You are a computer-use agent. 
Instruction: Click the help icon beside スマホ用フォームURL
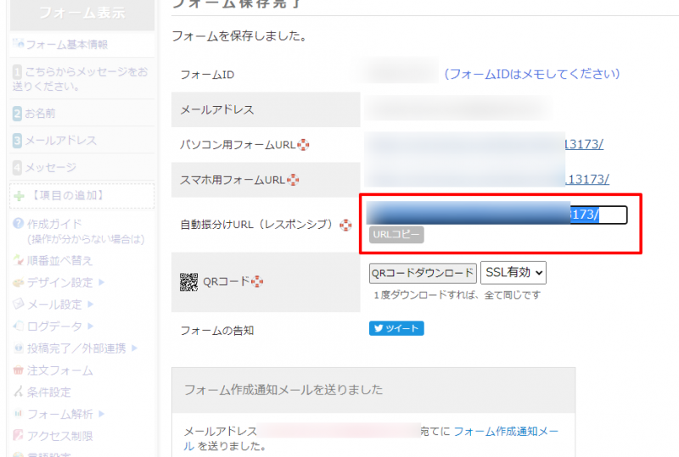[x=295, y=180]
